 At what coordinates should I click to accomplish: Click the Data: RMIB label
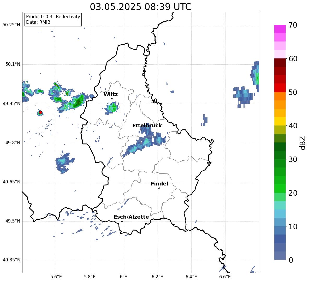click(38, 22)
